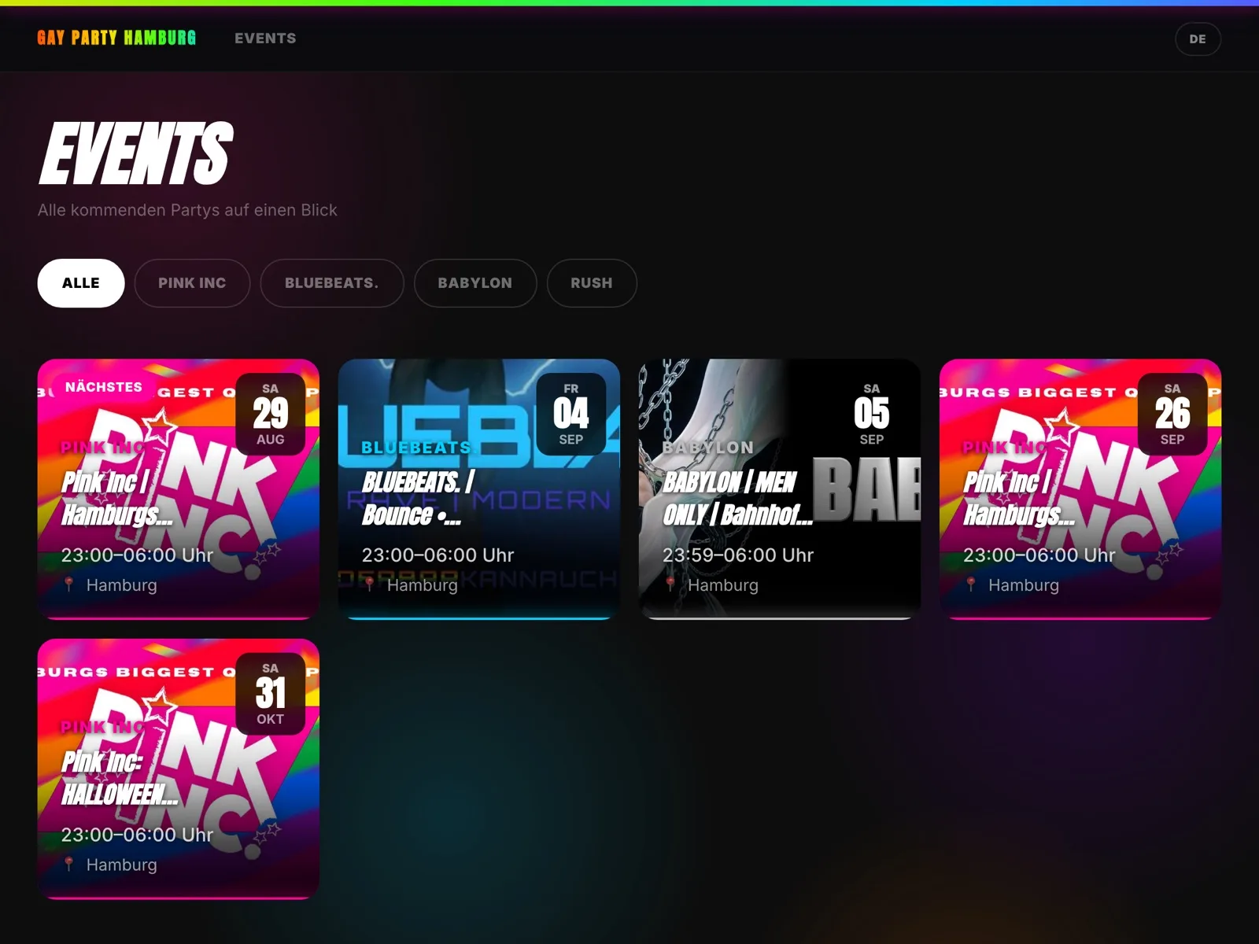Open the Pink Inc event title on 29 Aug
The width and height of the screenshot is (1259, 944).
point(117,498)
